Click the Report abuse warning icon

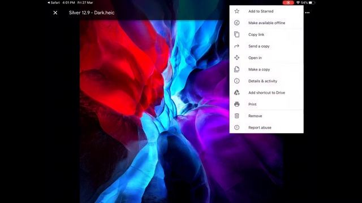[x=236, y=127]
